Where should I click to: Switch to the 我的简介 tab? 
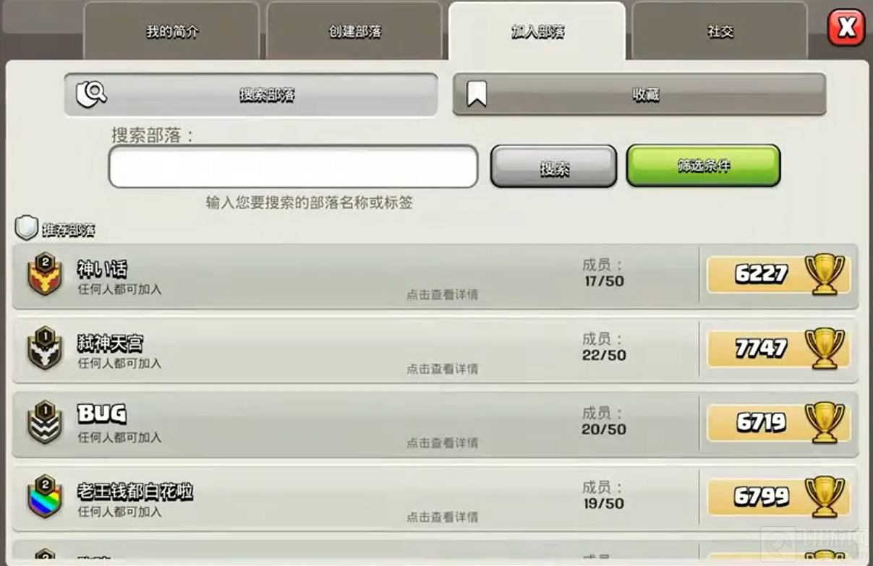tap(171, 32)
